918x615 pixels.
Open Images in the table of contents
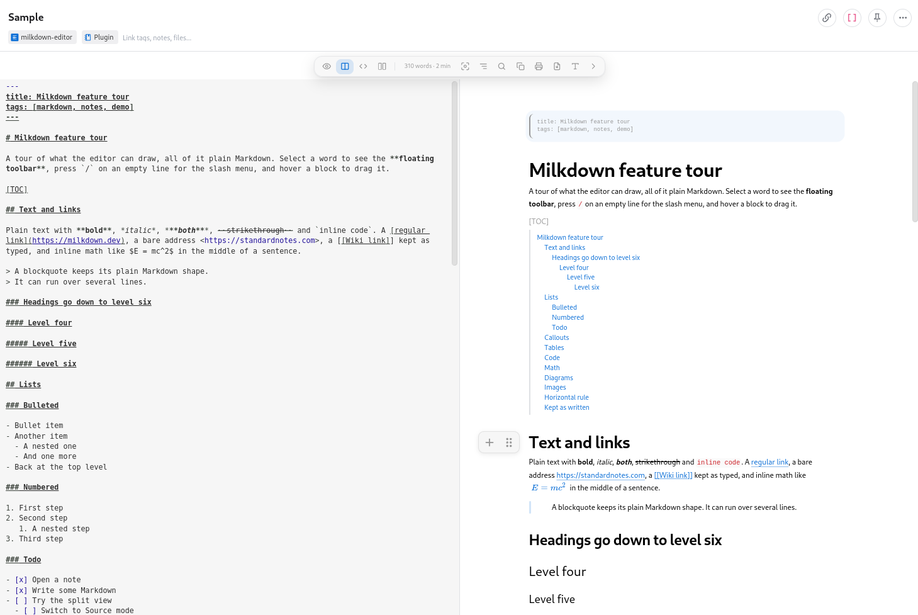(555, 387)
